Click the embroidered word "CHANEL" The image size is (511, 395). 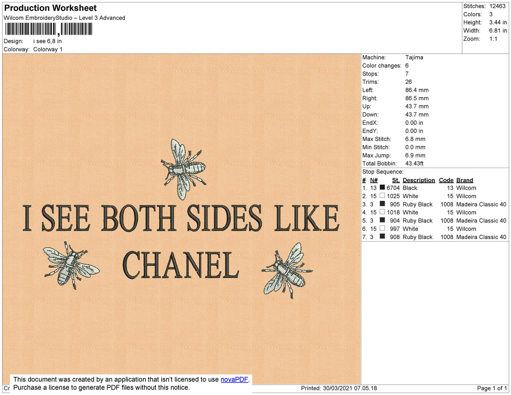pyautogui.click(x=181, y=265)
